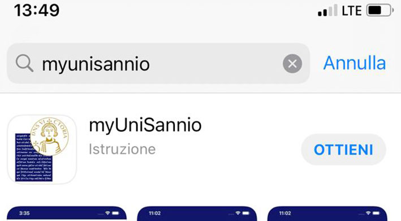
Task: Open the myUniSannio app icon
Action: pos(42,149)
